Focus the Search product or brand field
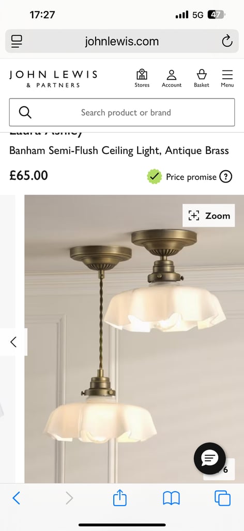Image resolution: width=244 pixels, height=531 pixels. [x=122, y=113]
